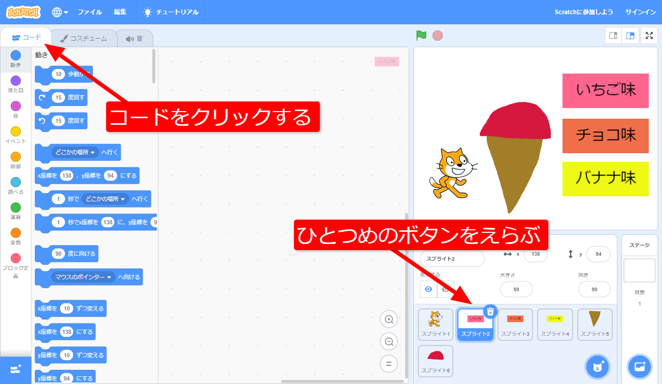The image size is (662, 384).
Task: Click the cat sprite on stage
Action: point(453,173)
